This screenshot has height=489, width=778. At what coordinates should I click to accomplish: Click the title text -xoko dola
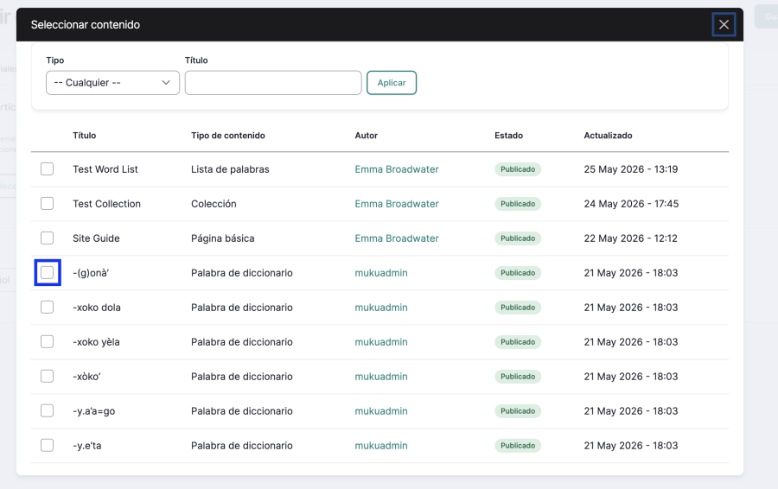97,308
